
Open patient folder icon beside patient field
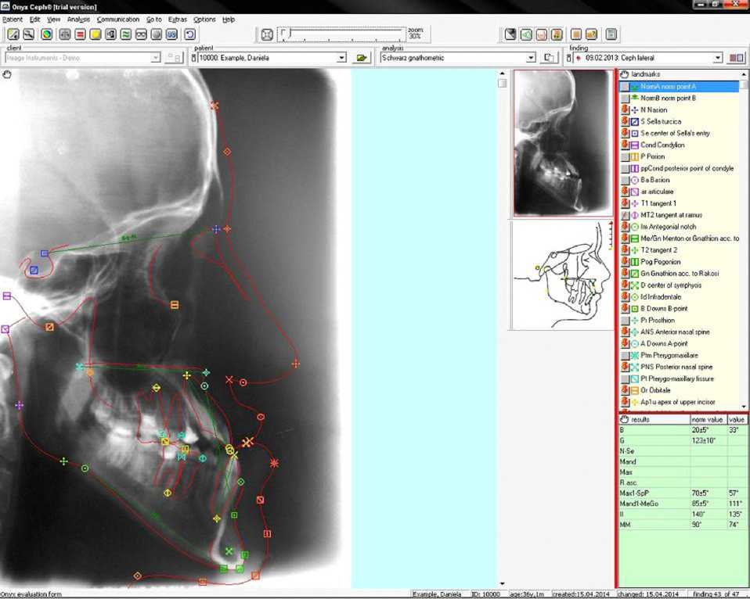[362, 58]
